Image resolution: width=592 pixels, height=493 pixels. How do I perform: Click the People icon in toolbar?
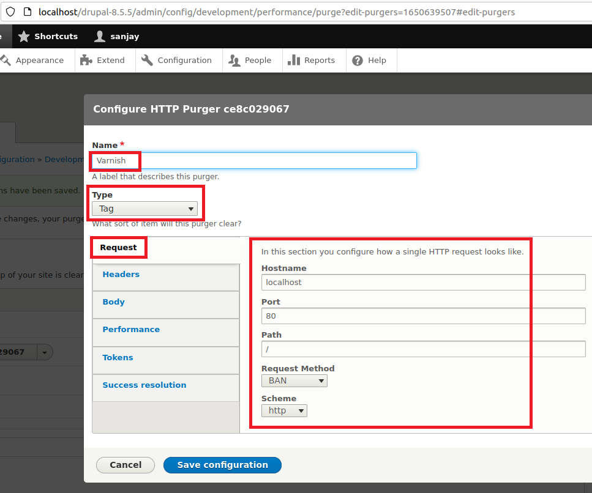click(x=234, y=60)
